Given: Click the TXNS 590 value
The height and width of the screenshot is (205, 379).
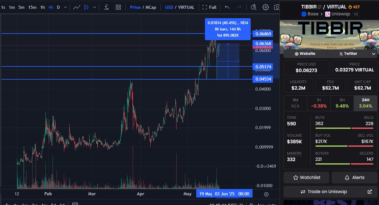Looking at the screenshot, I should (x=292, y=123).
